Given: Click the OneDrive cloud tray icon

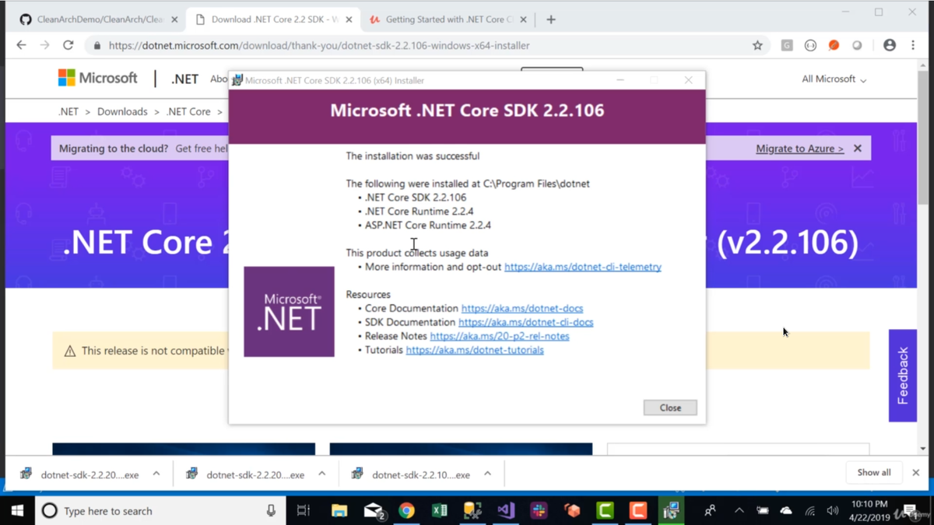Looking at the screenshot, I should 786,511.
